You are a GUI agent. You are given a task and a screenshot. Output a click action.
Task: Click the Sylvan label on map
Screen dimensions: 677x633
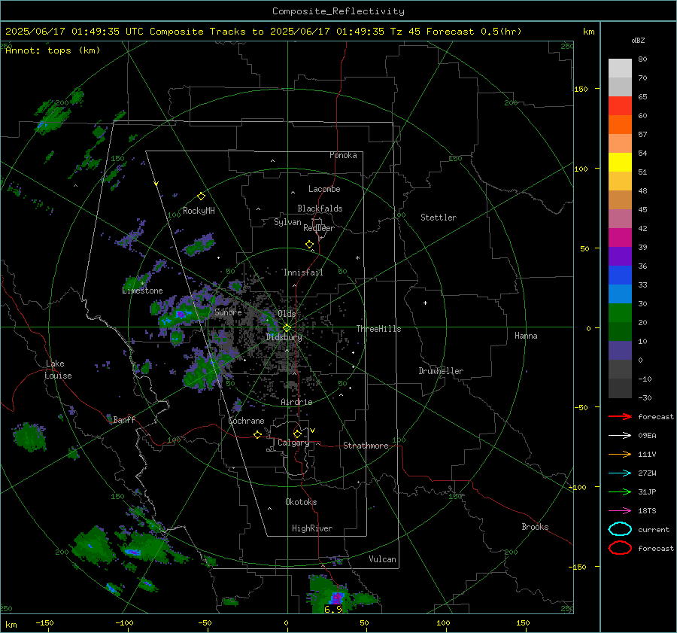tap(287, 222)
